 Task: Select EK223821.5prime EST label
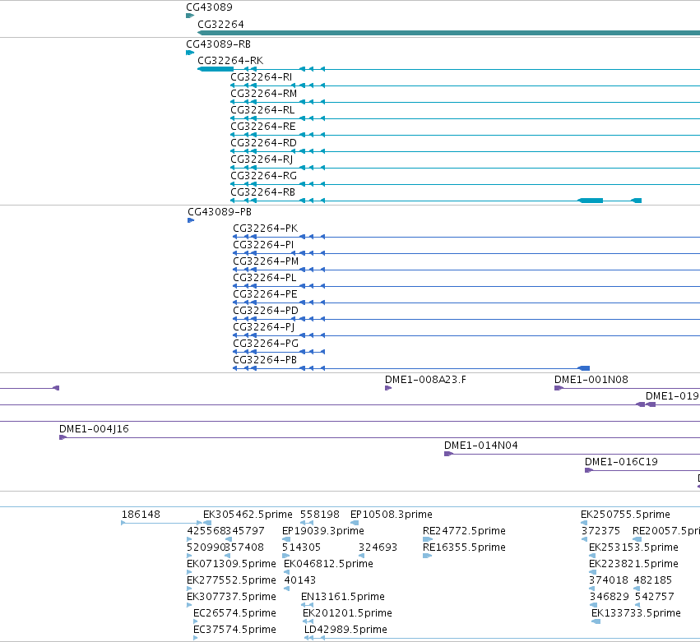(634, 565)
